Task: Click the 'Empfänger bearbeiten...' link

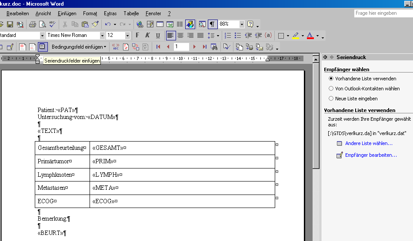Action: [x=371, y=155]
